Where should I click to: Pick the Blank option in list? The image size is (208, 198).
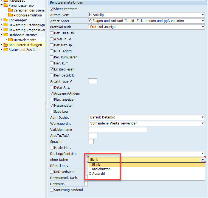coord(96,165)
